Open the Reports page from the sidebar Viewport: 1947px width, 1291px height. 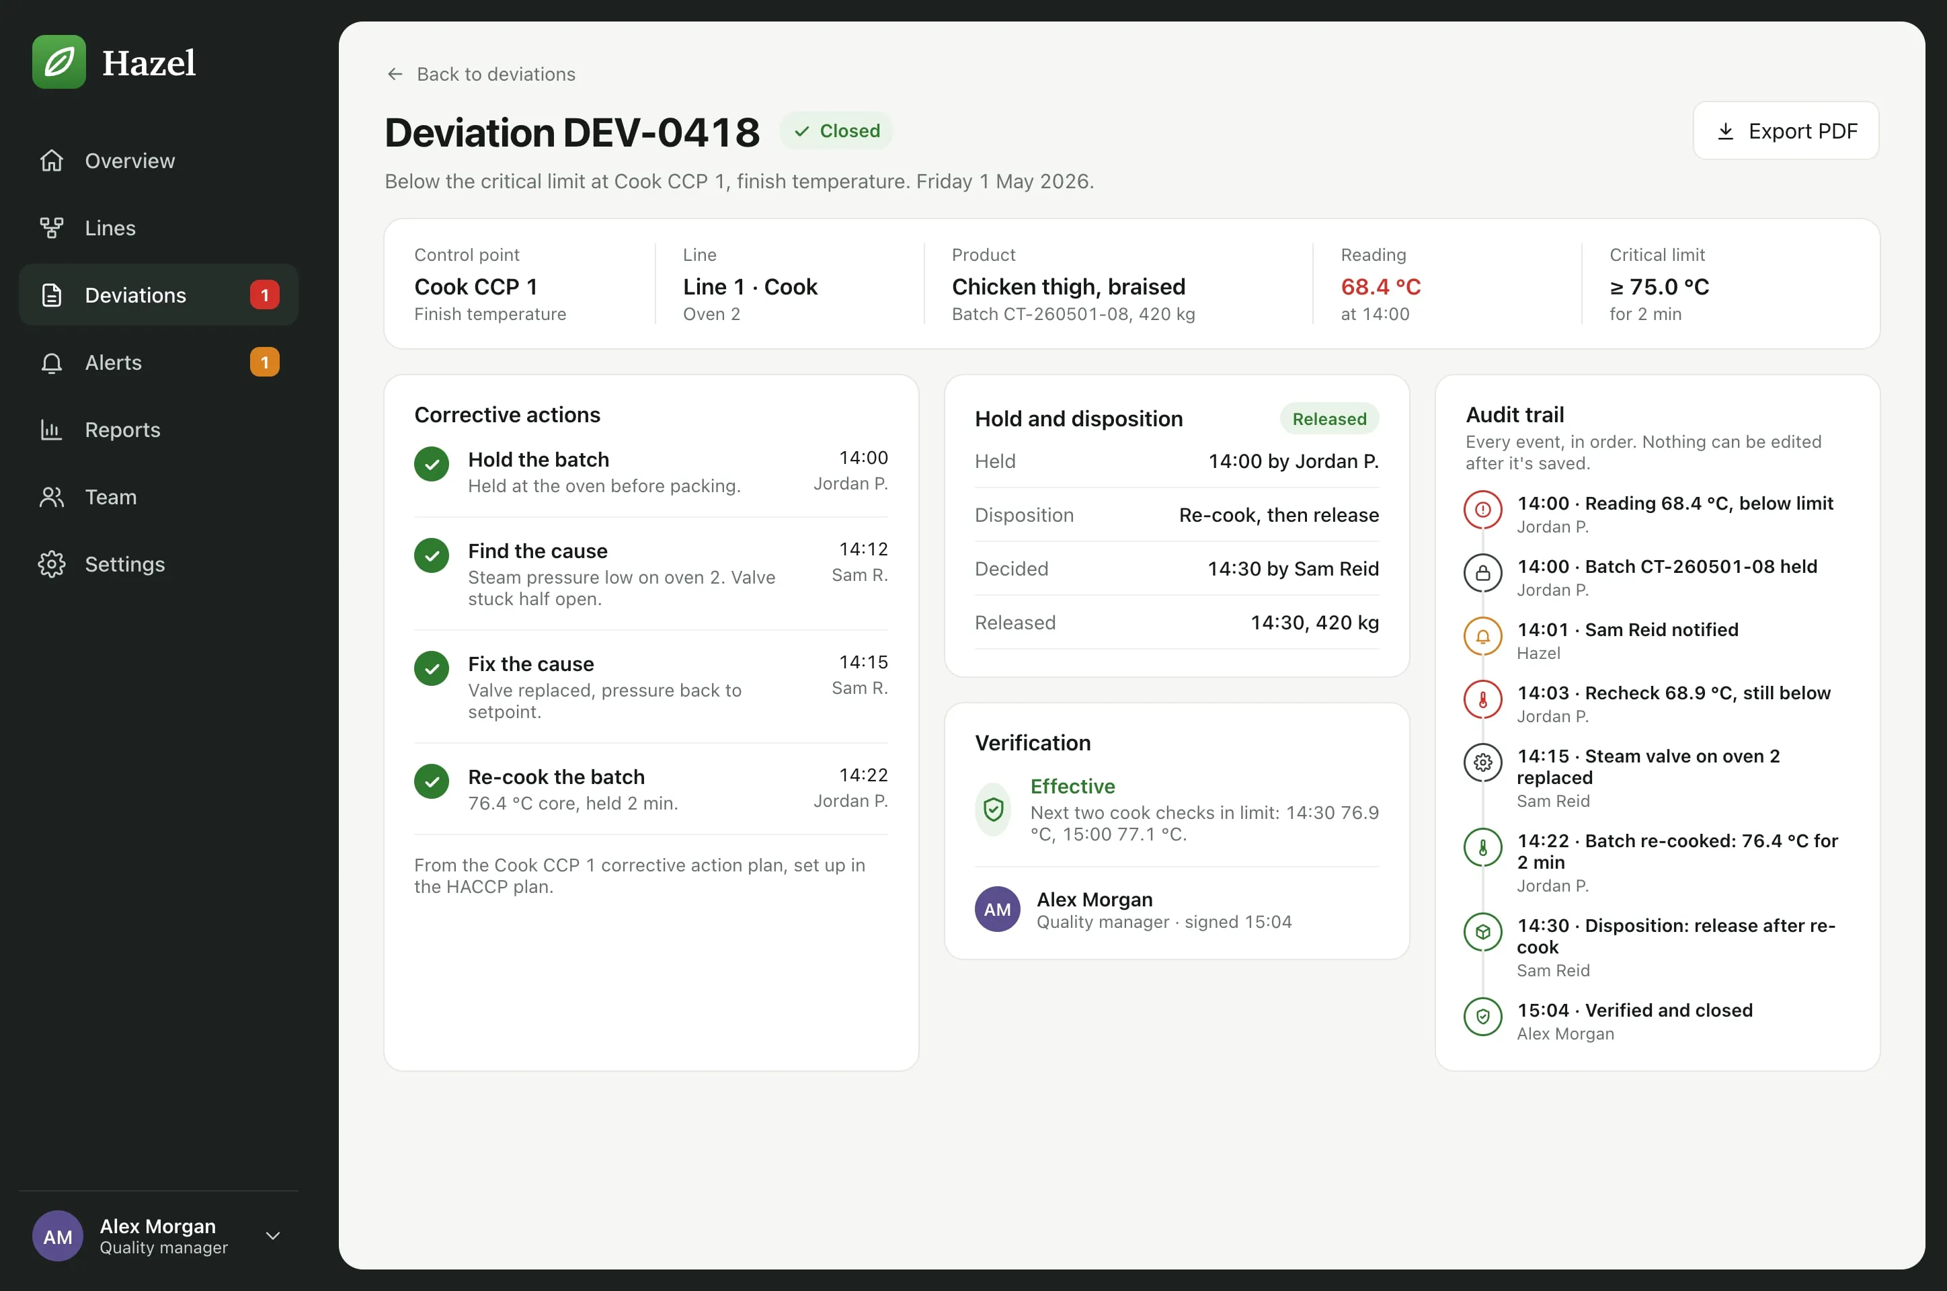158,430
